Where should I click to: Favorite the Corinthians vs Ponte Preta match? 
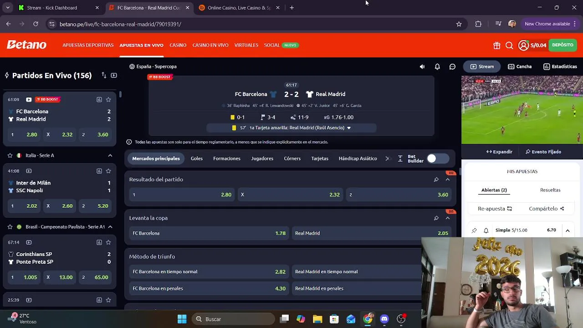coord(108,242)
